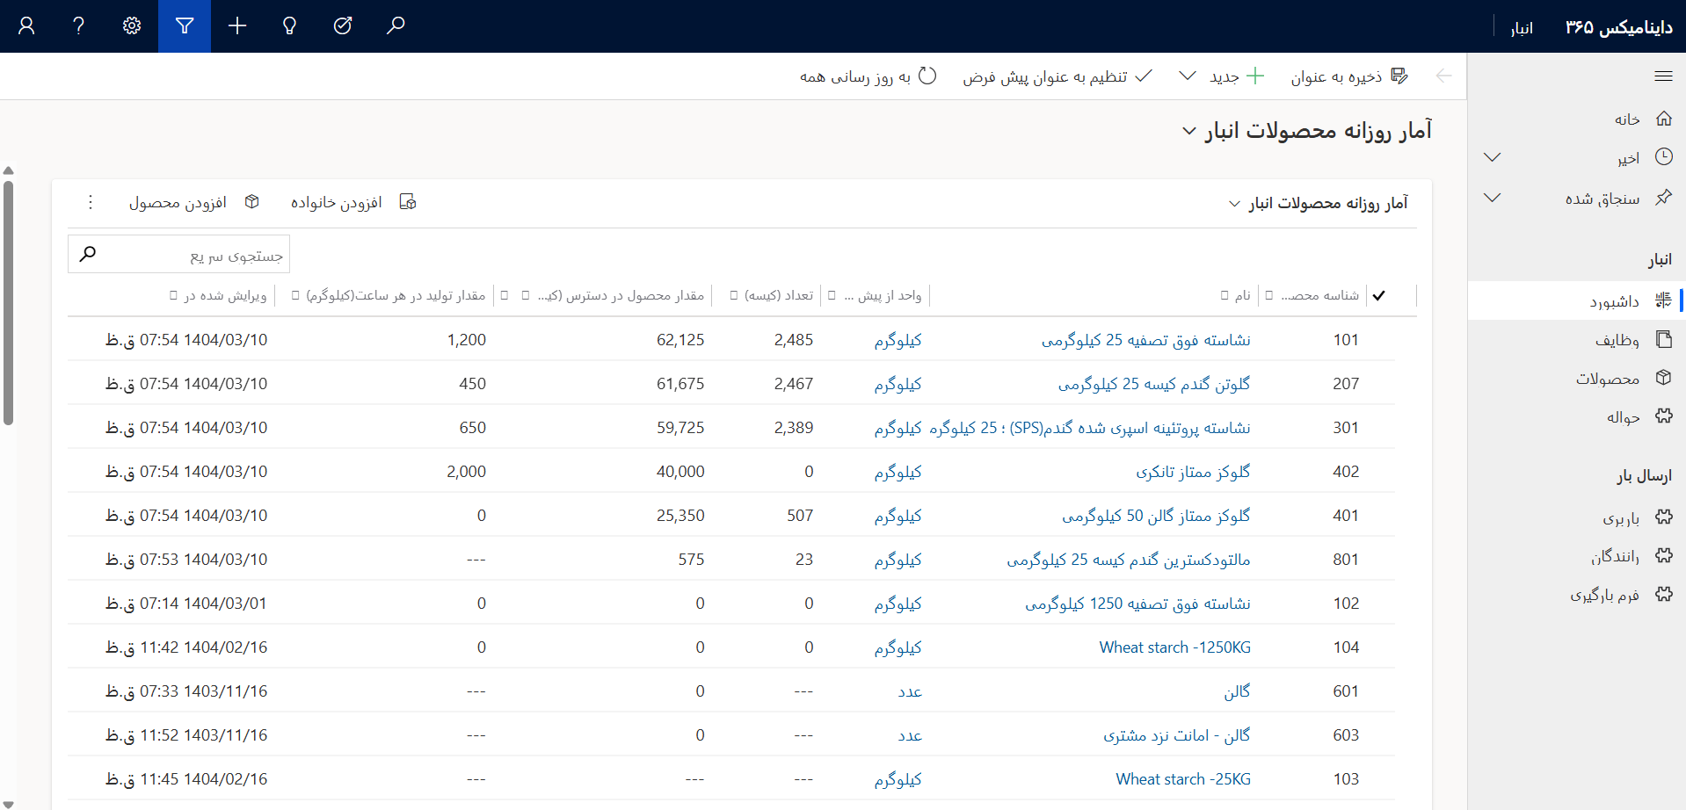
Task: Toggle the hamburger navigation menu
Action: tap(1662, 76)
